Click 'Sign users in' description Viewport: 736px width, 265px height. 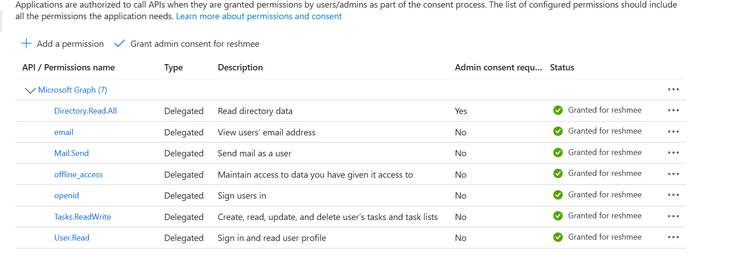pos(242,196)
